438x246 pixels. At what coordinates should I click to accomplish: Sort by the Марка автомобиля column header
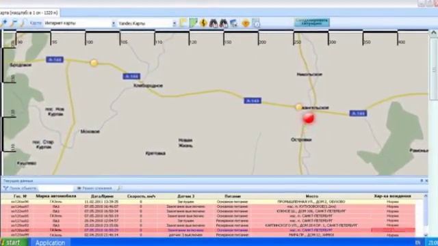tap(56, 196)
